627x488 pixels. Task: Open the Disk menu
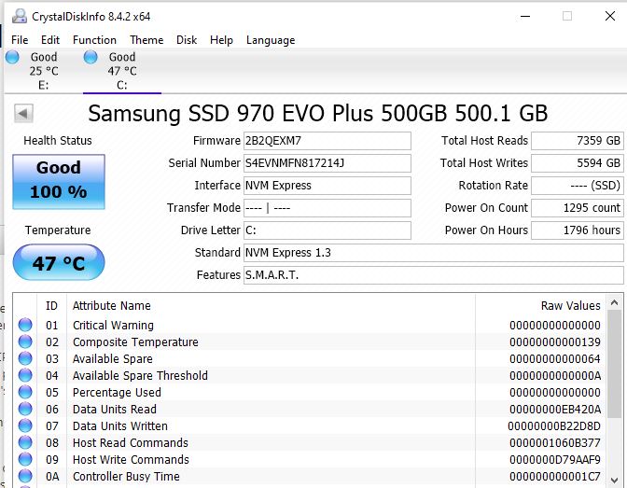[x=187, y=40]
